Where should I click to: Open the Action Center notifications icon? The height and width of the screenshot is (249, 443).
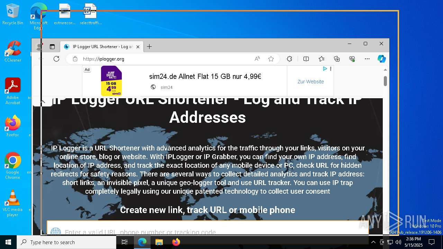432,242
